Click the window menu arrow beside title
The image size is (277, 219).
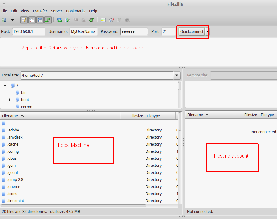pyautogui.click(x=4, y=4)
